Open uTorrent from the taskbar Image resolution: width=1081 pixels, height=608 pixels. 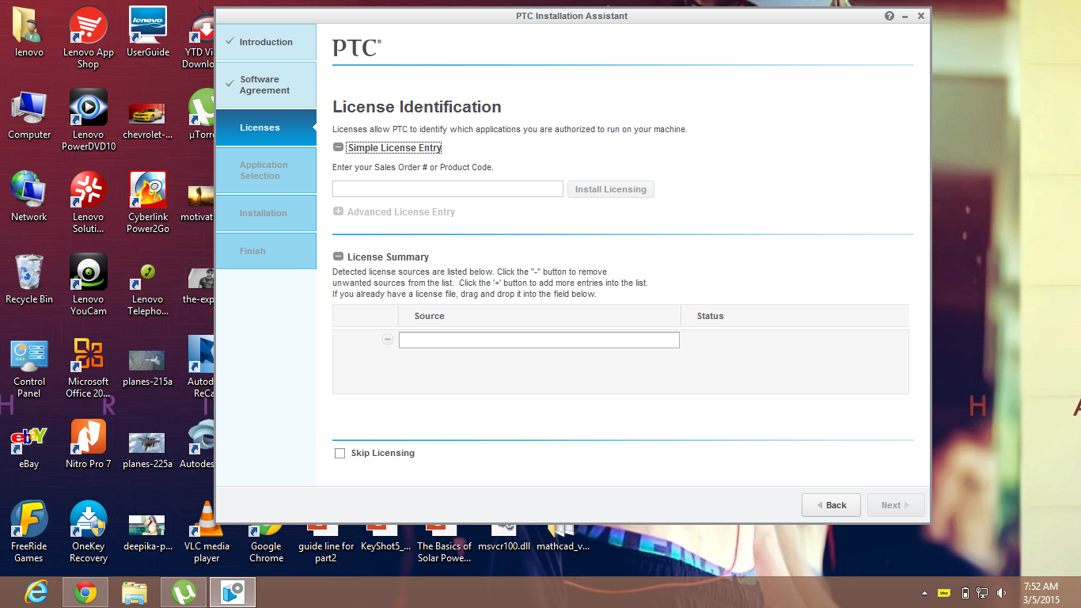click(184, 591)
